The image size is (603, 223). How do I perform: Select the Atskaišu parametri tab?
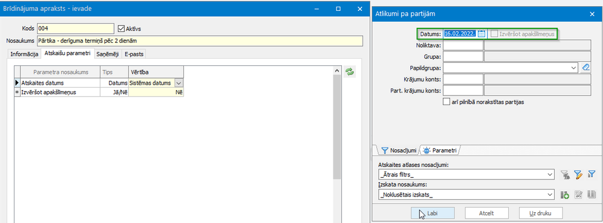point(67,54)
